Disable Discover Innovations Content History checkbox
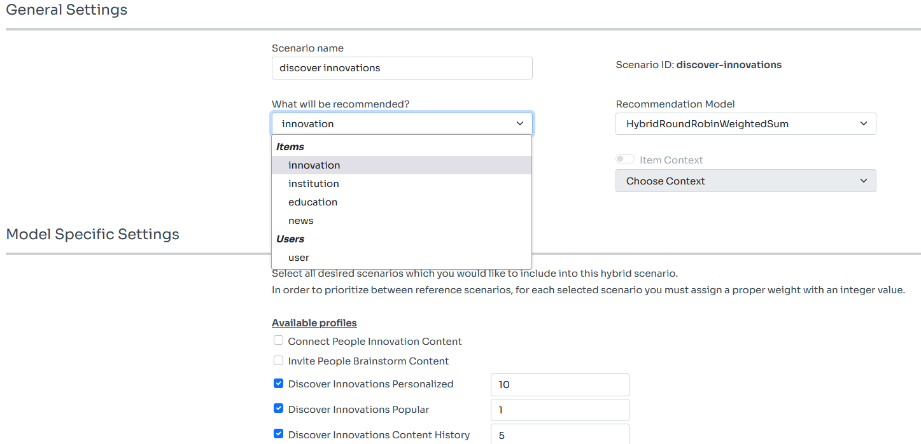Image resolution: width=921 pixels, height=444 pixels. [278, 434]
